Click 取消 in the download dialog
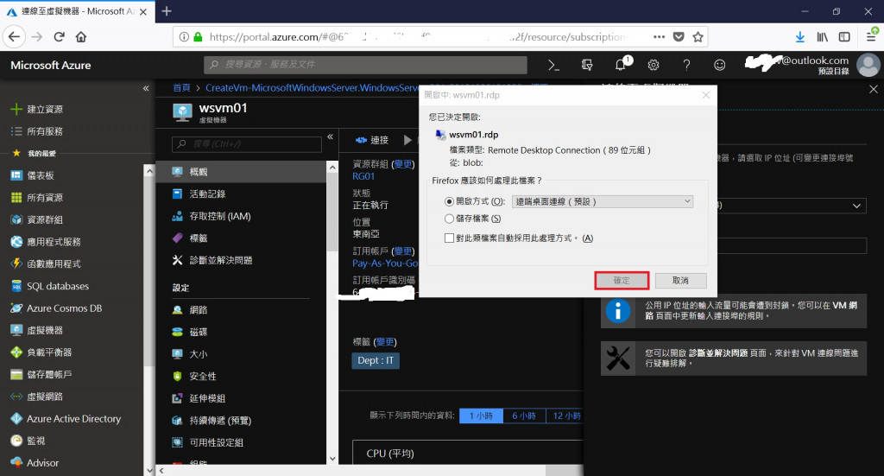The height and width of the screenshot is (476, 884). click(680, 280)
